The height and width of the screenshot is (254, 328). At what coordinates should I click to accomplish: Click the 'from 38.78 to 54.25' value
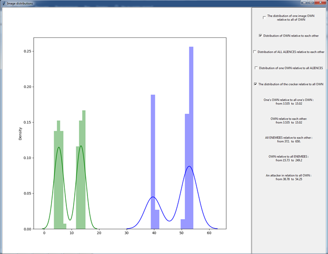pos(289,179)
